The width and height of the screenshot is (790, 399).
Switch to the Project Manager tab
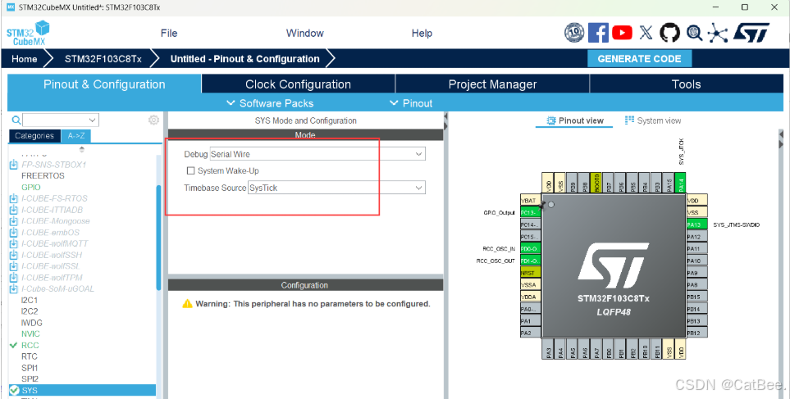493,84
